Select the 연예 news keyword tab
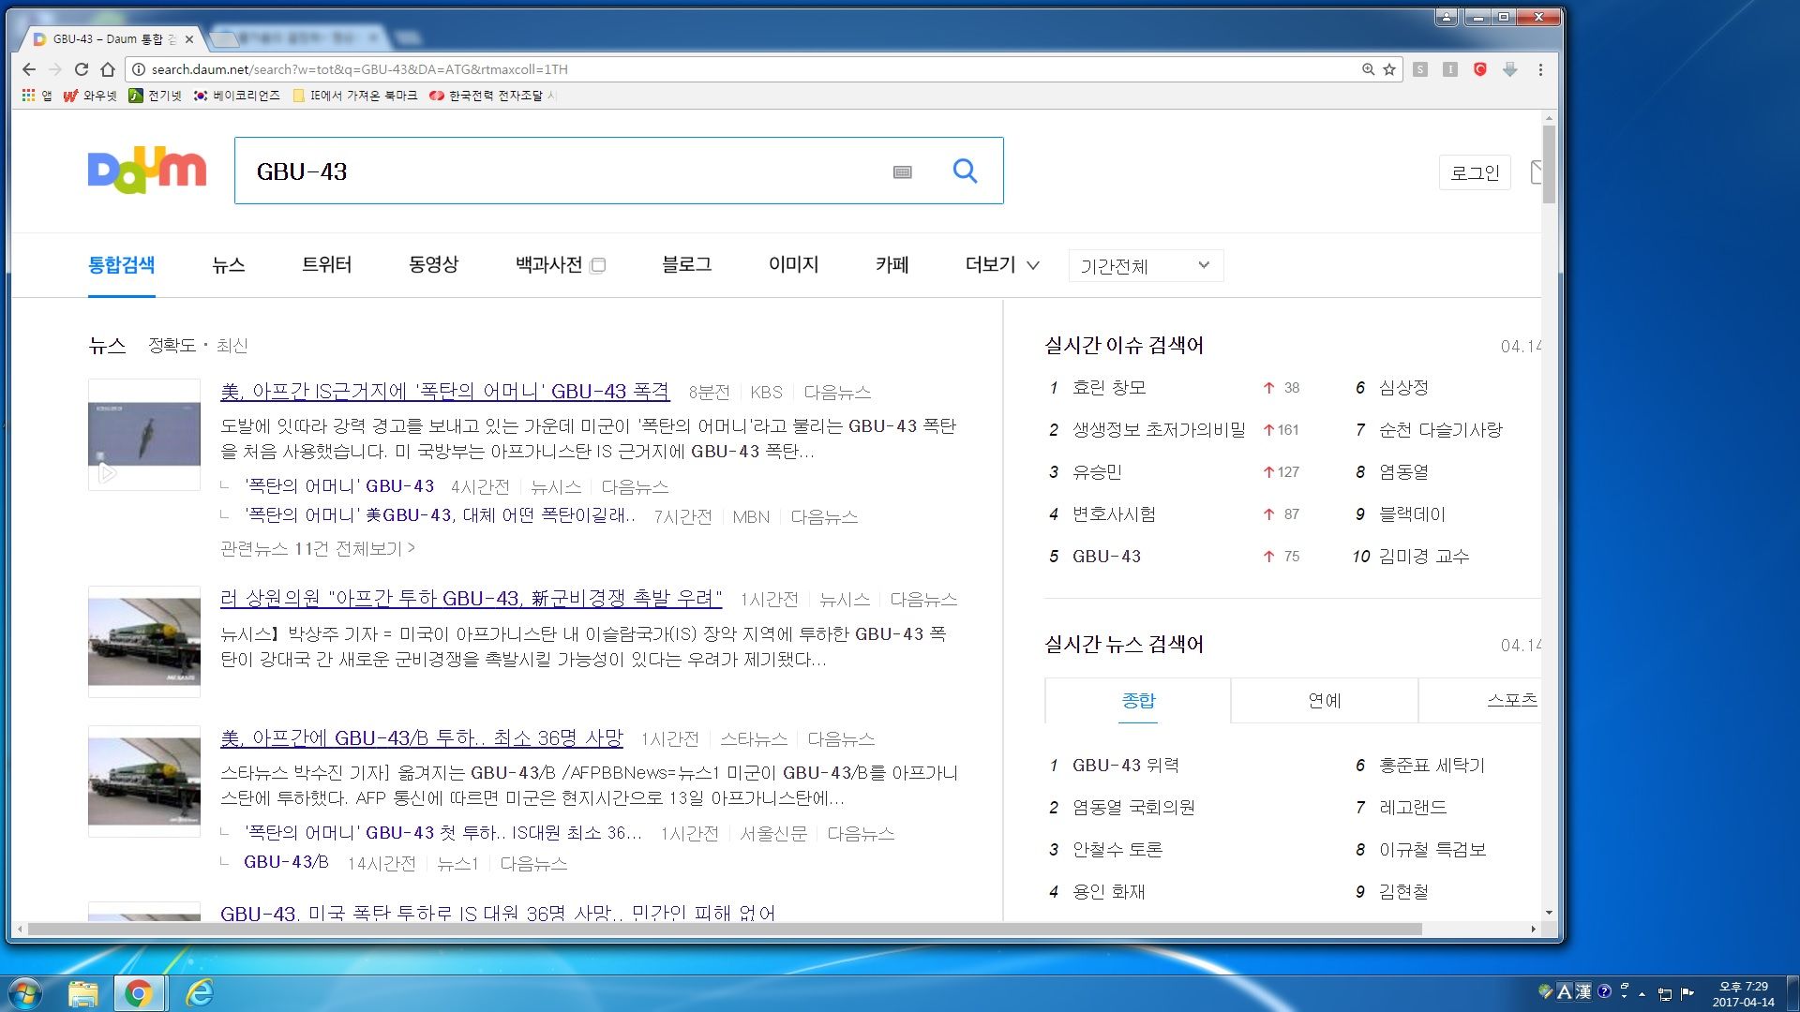Image resolution: width=1800 pixels, height=1012 pixels. (1325, 700)
